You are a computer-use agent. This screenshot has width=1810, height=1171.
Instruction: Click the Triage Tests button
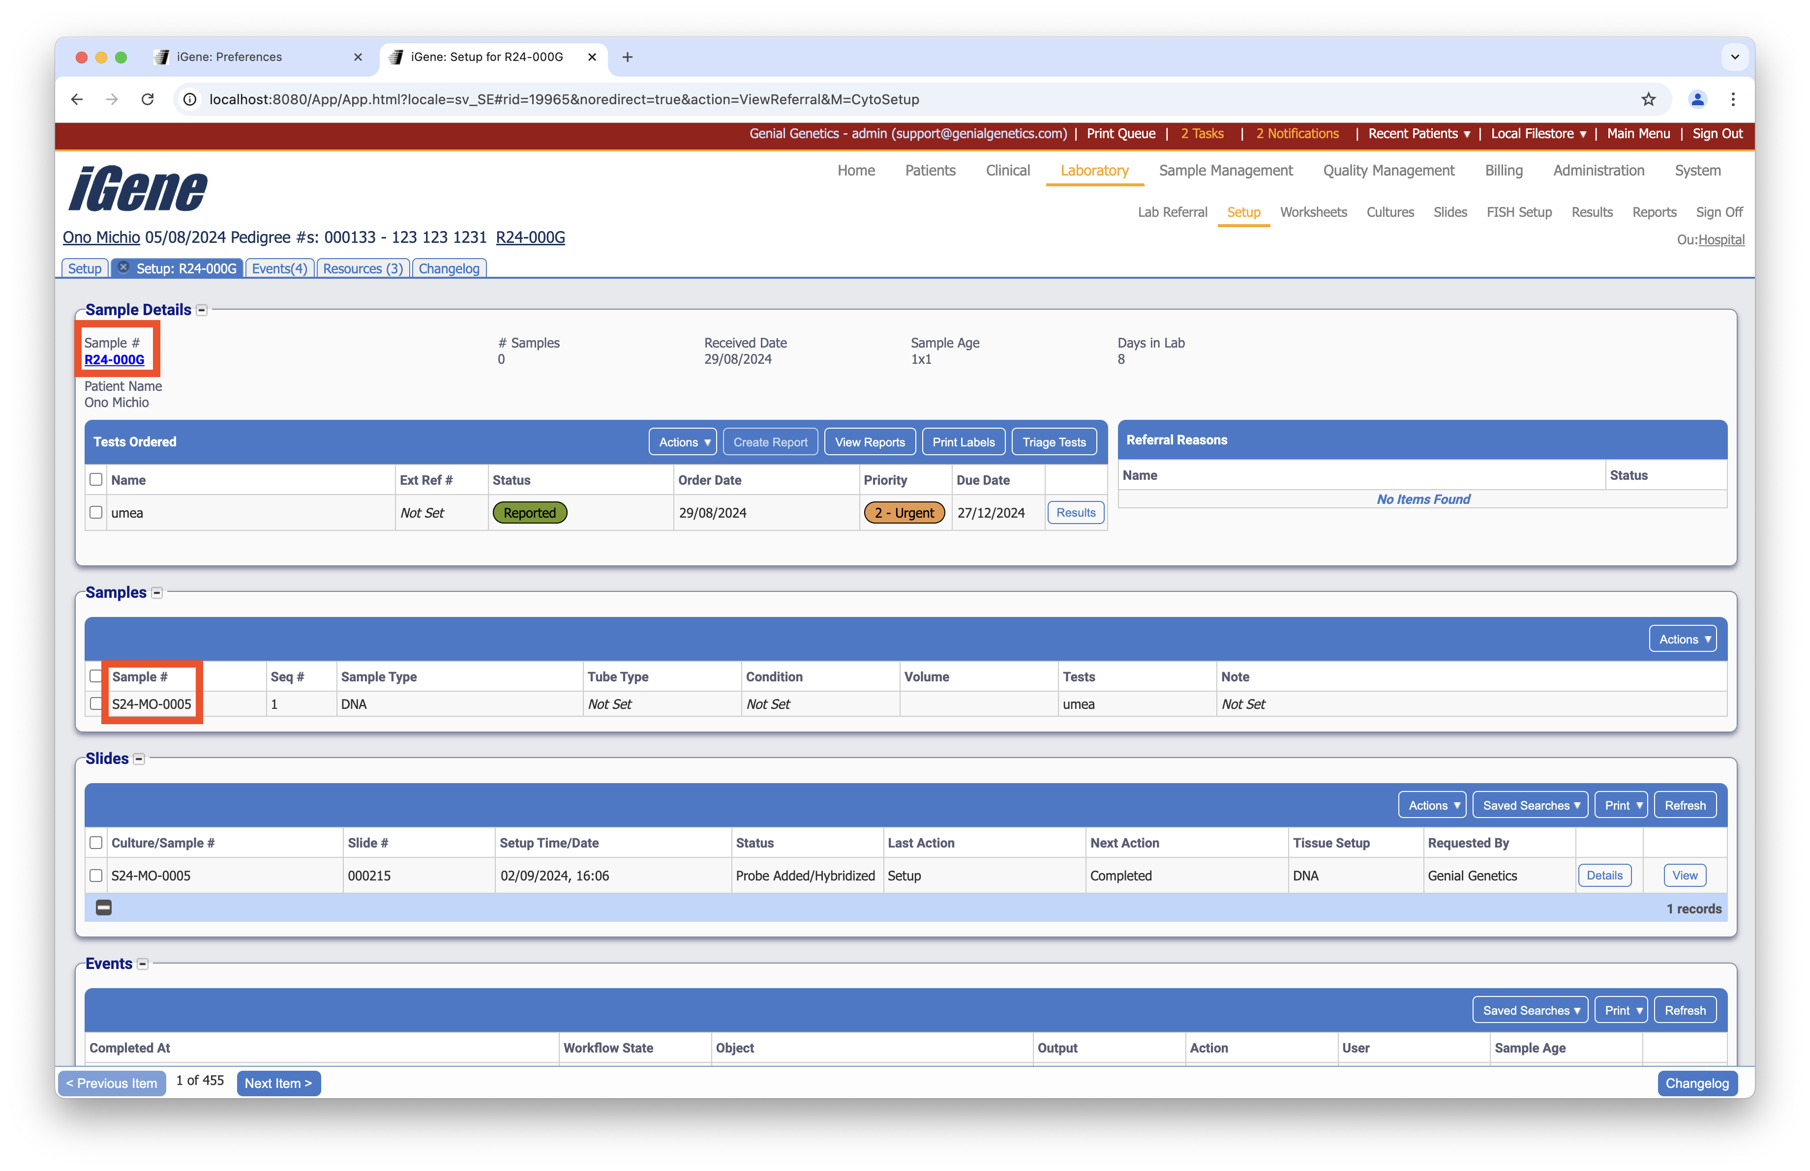pyautogui.click(x=1054, y=442)
